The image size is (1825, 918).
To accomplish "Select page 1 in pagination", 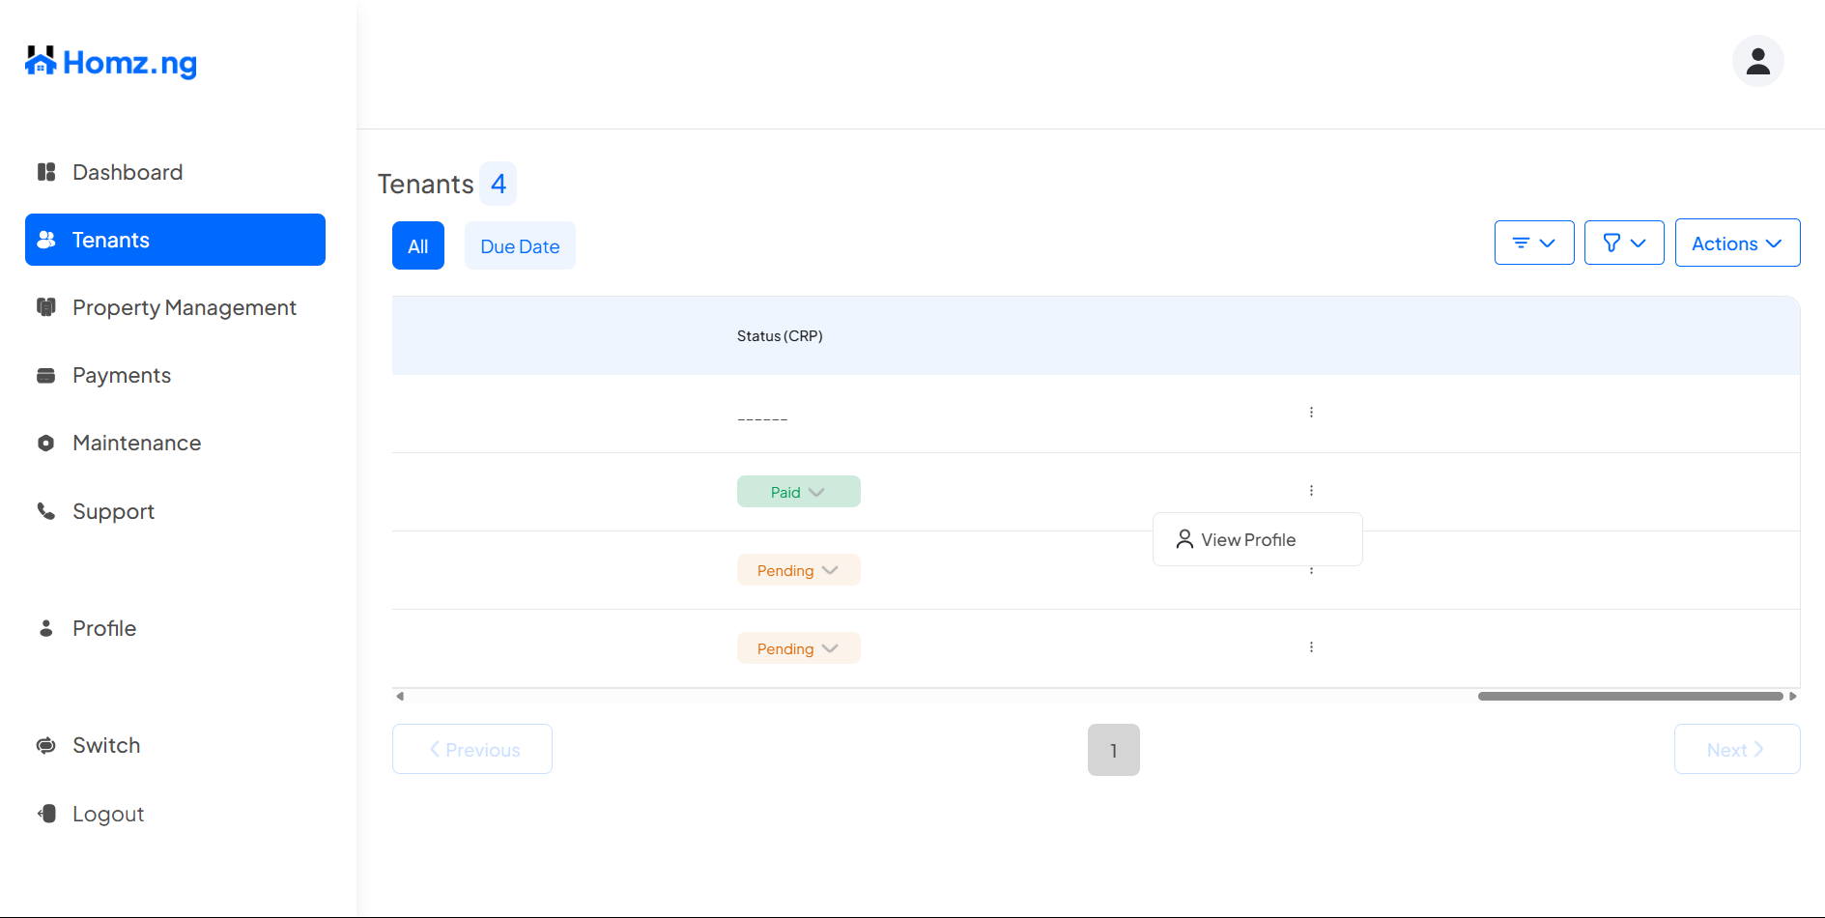I will 1113,750.
